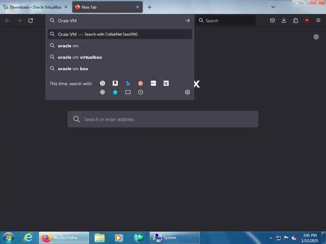This screenshot has width=326, height=244.
Task: Search this time with Wikipedia
Action: pos(166,83)
